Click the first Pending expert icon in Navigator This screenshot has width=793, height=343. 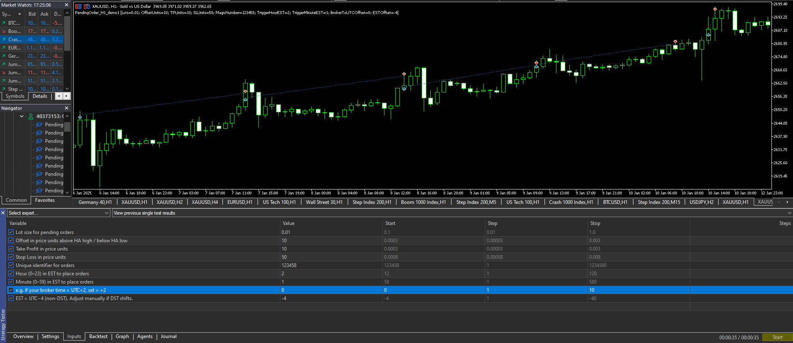coord(40,125)
